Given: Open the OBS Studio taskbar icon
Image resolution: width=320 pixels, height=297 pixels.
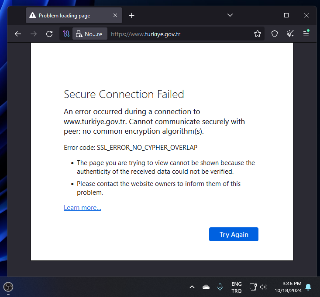Looking at the screenshot, I should coord(8,287).
